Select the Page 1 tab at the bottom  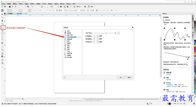click(x=23, y=99)
